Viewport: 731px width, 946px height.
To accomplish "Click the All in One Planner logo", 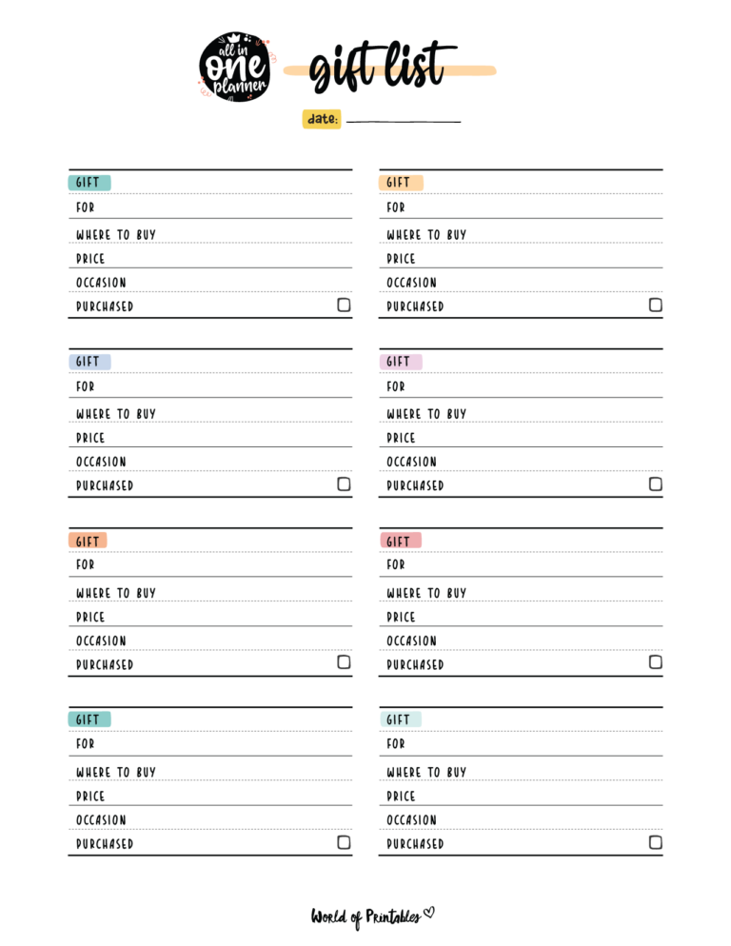I will point(234,68).
